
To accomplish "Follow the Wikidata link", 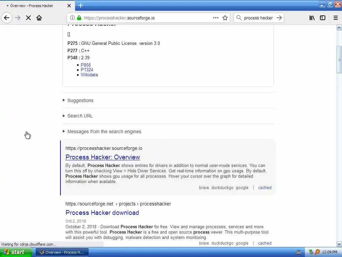I will click(89, 75).
